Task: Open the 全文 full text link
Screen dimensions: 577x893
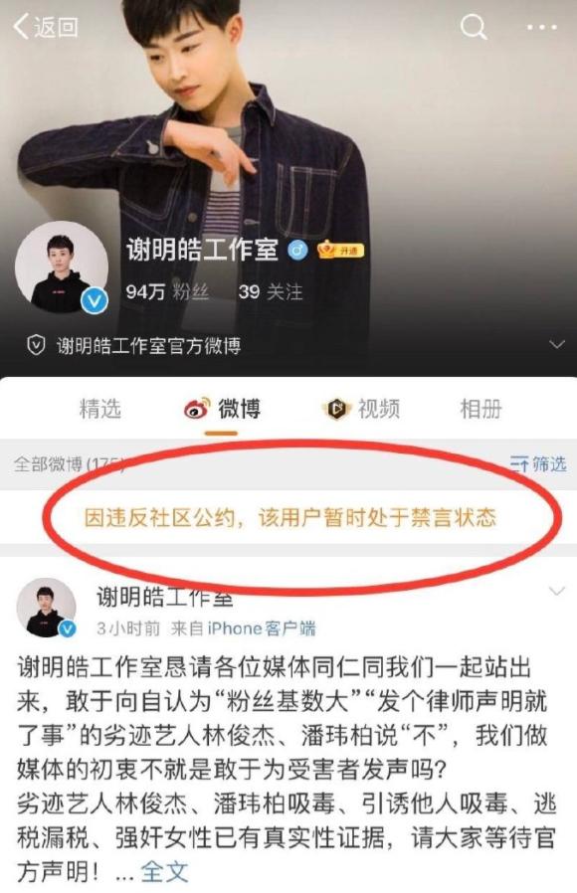Action: [164, 871]
